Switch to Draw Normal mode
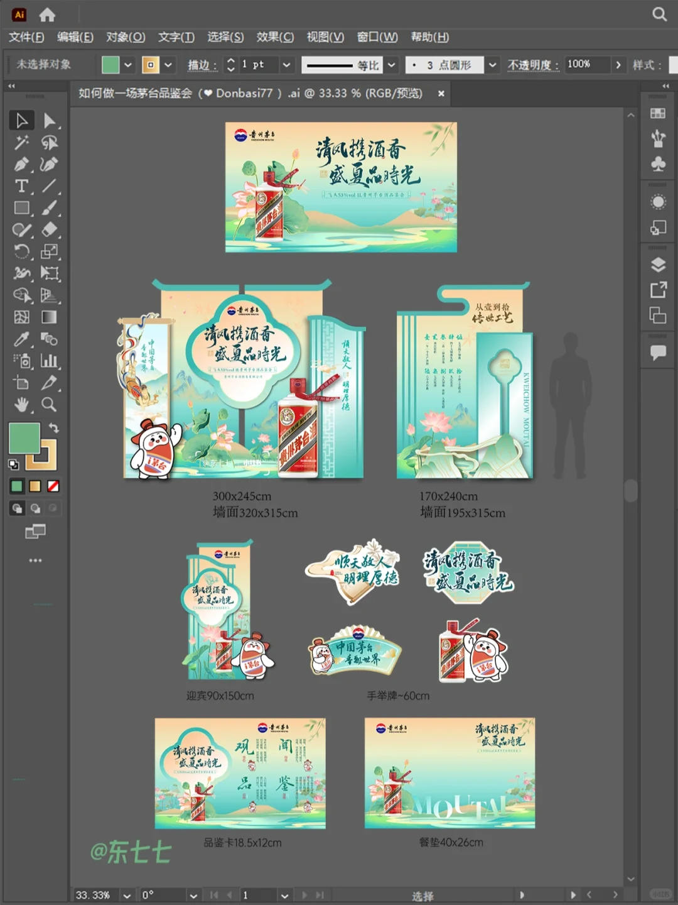This screenshot has width=678, height=905. coord(17,508)
